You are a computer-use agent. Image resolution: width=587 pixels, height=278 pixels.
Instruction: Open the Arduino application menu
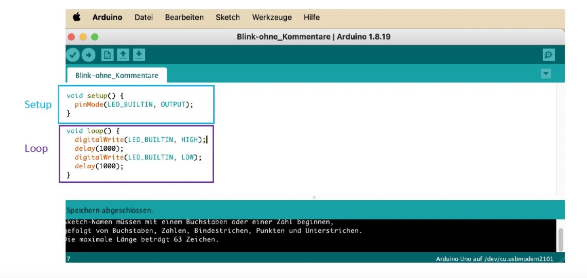pos(107,18)
